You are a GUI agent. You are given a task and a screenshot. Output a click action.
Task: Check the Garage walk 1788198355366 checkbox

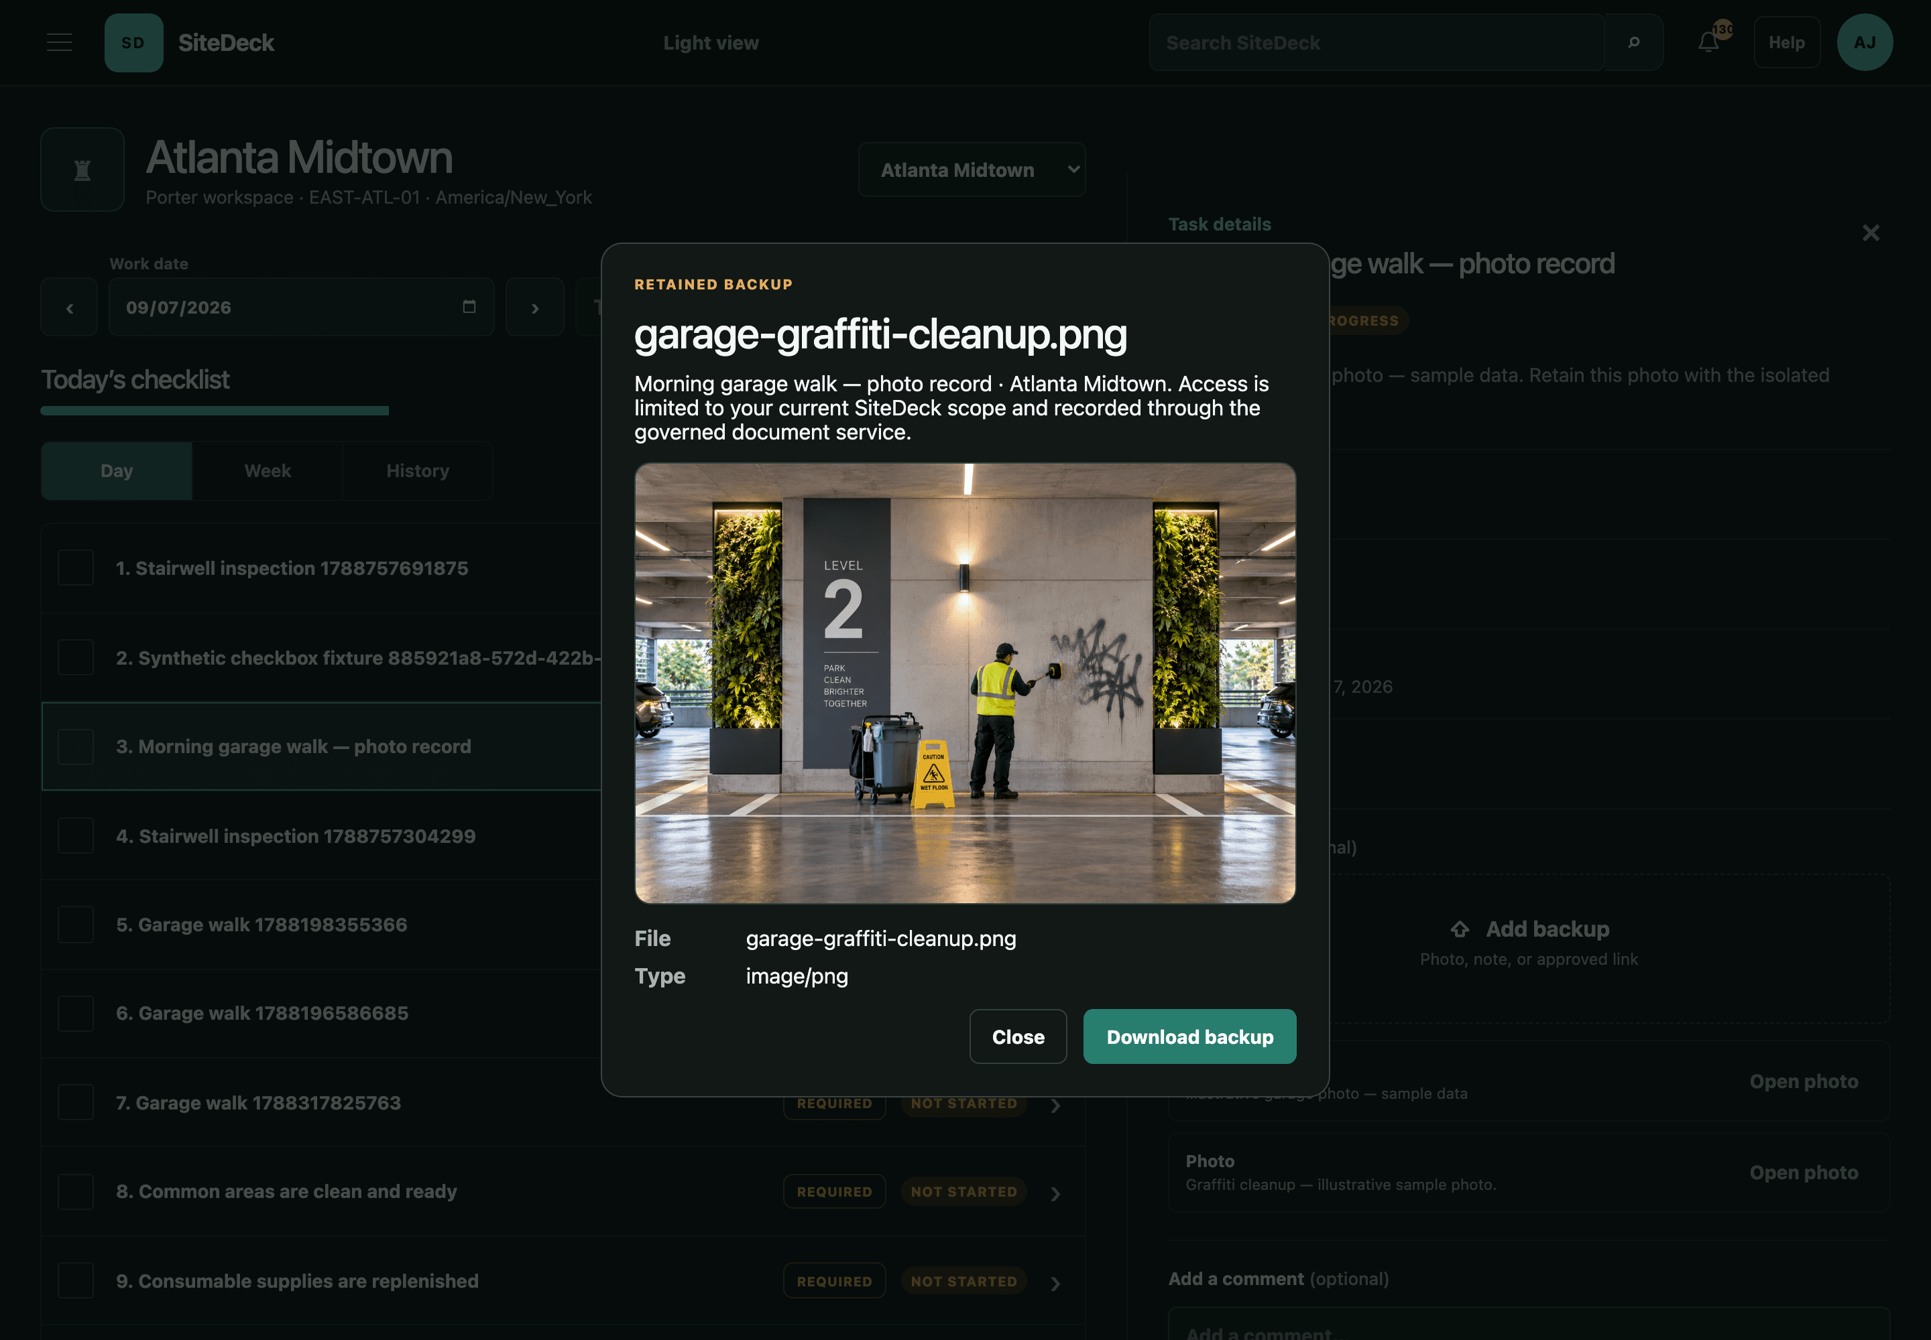tap(76, 925)
